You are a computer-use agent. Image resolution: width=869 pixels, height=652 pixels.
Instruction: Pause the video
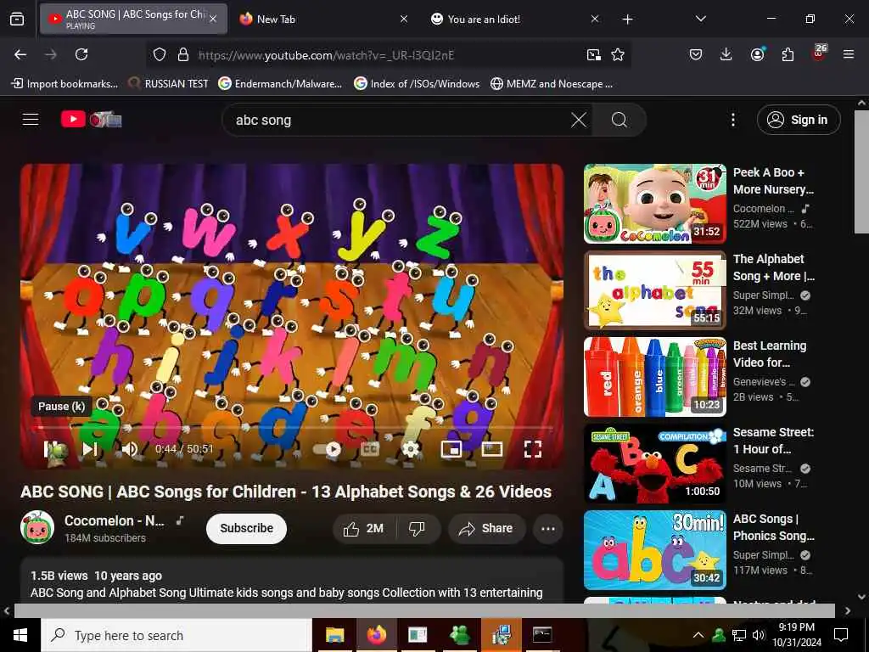55,448
